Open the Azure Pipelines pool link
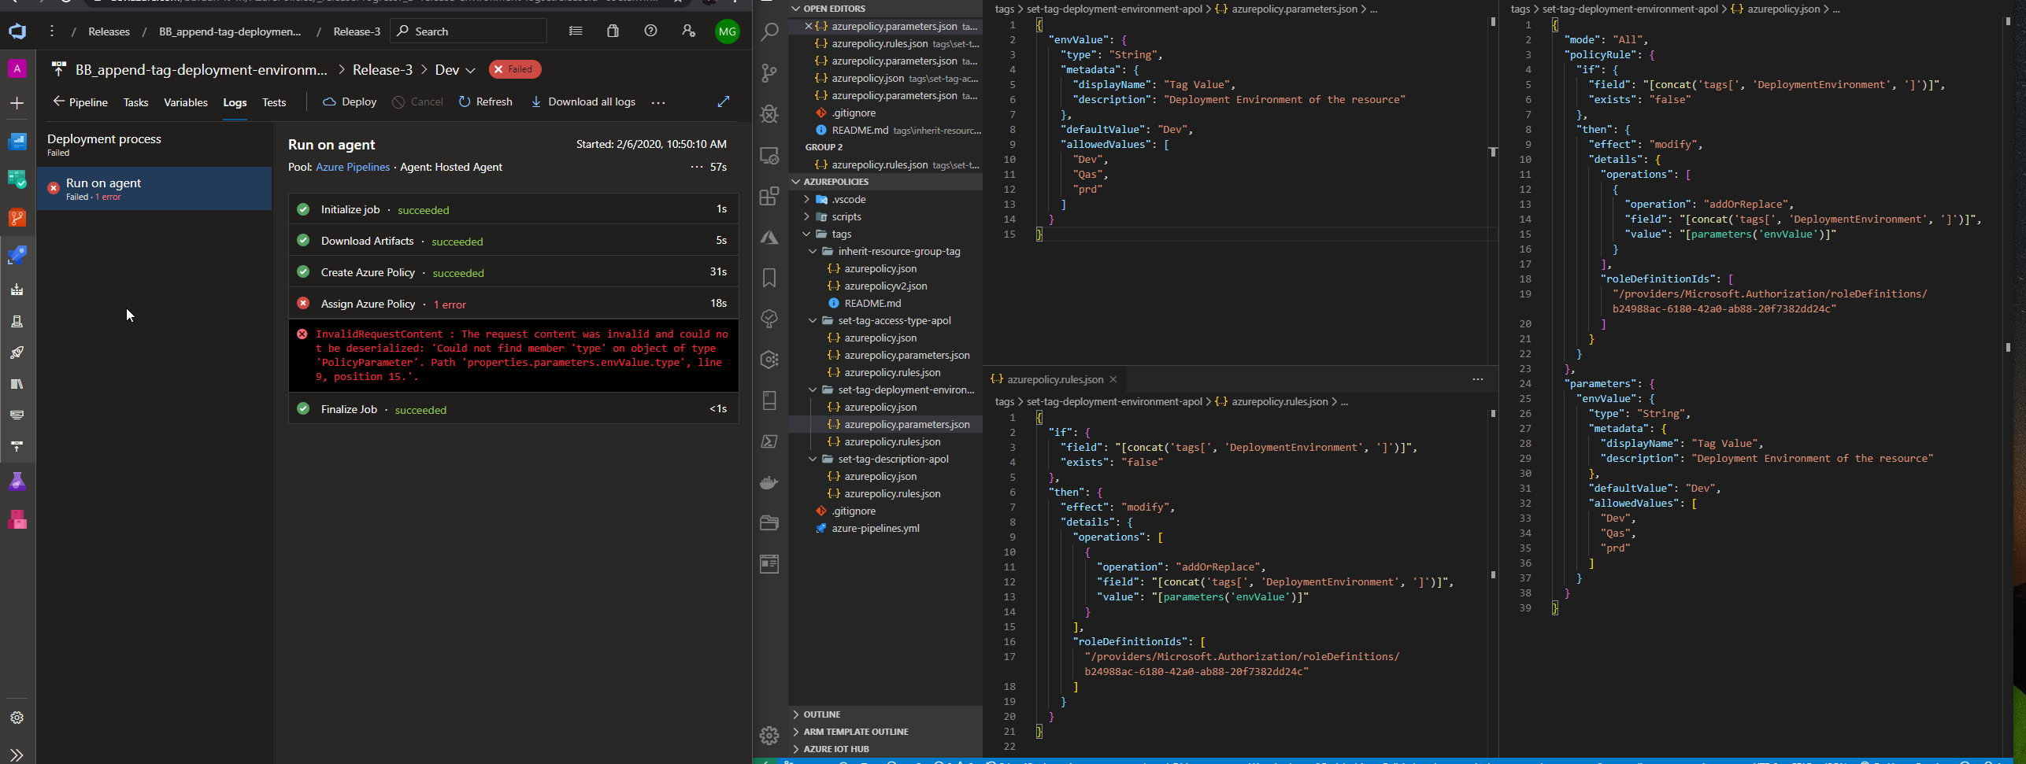 pos(353,167)
